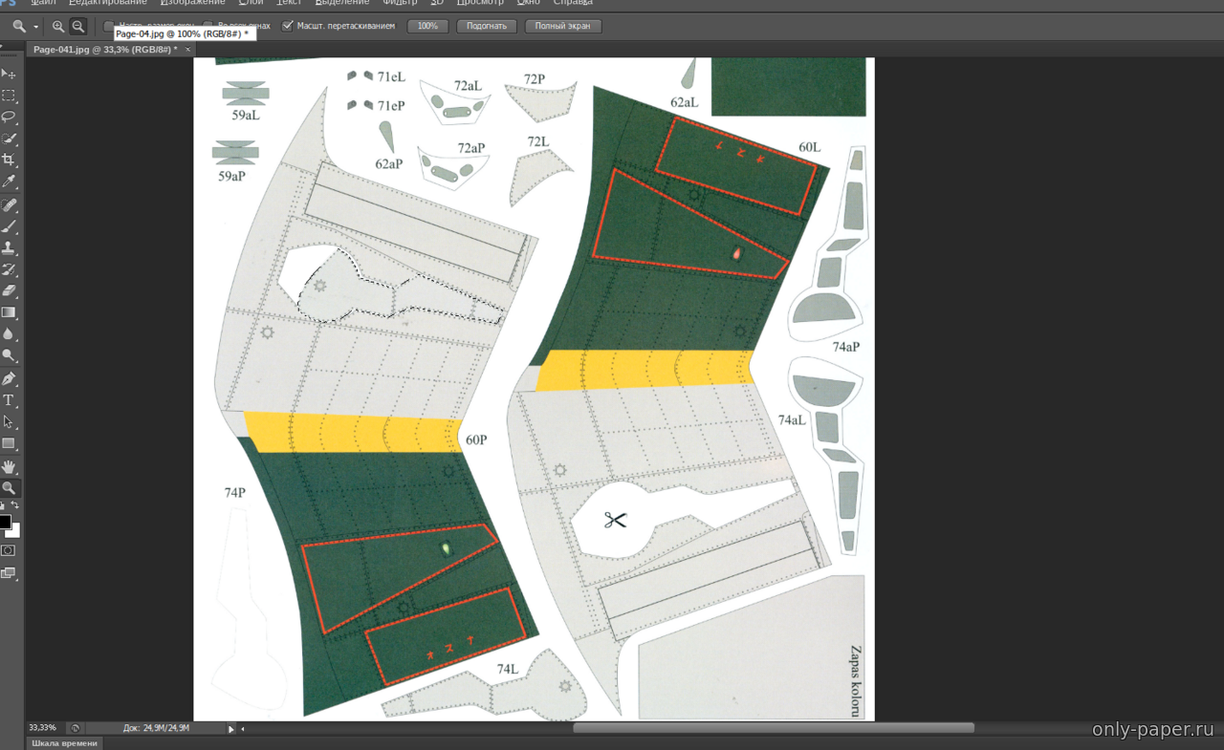Select the Move tool
This screenshot has height=750, width=1224.
(9, 74)
